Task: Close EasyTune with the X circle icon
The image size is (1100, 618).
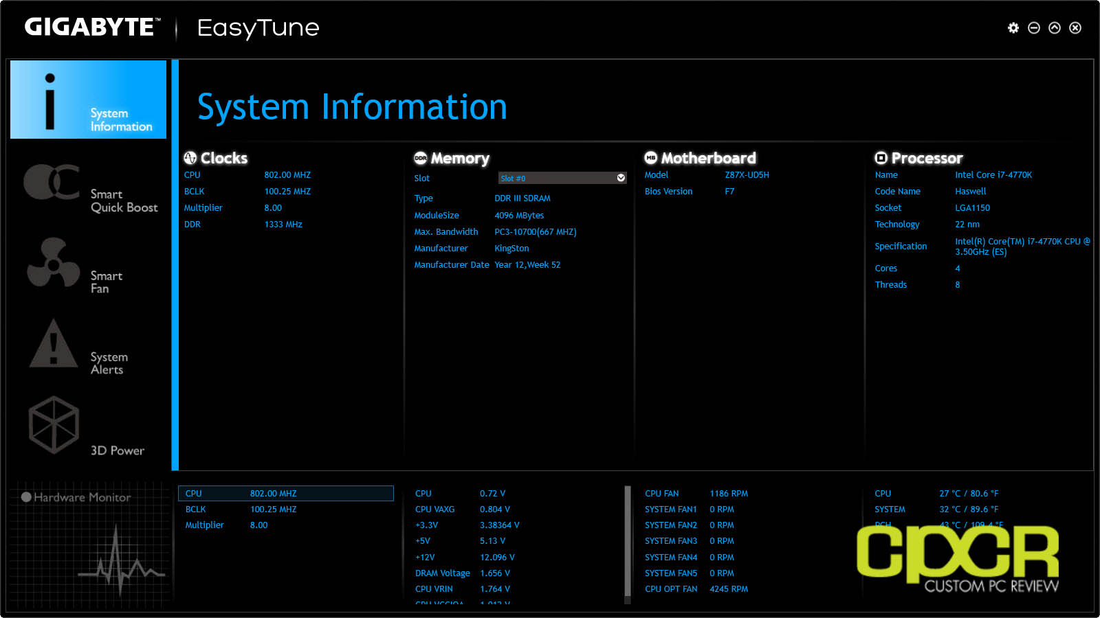Action: point(1075,27)
